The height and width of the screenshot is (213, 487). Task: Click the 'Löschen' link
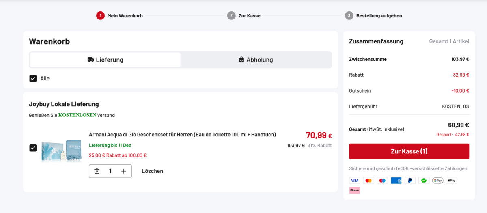152,171
